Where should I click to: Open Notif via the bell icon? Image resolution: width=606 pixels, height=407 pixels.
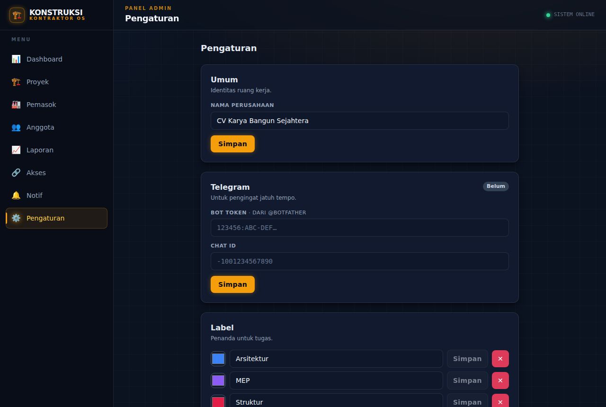click(16, 195)
